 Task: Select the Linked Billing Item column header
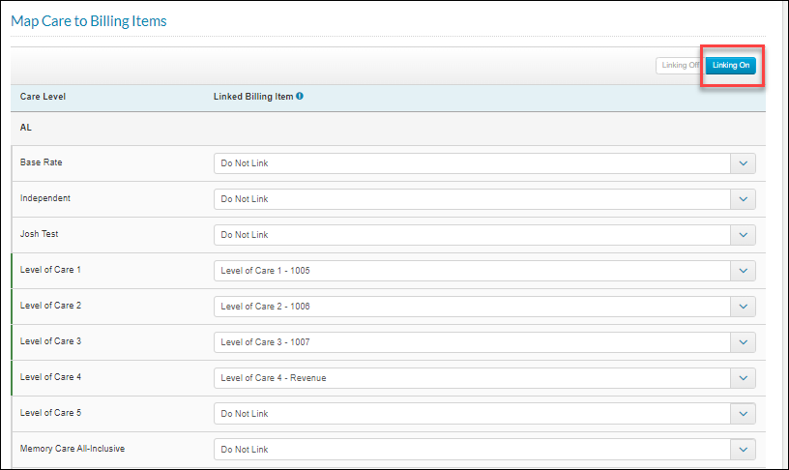[253, 97]
